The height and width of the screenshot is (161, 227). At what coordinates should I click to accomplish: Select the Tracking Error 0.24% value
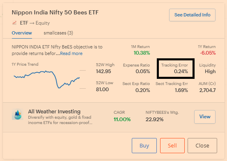181,71
